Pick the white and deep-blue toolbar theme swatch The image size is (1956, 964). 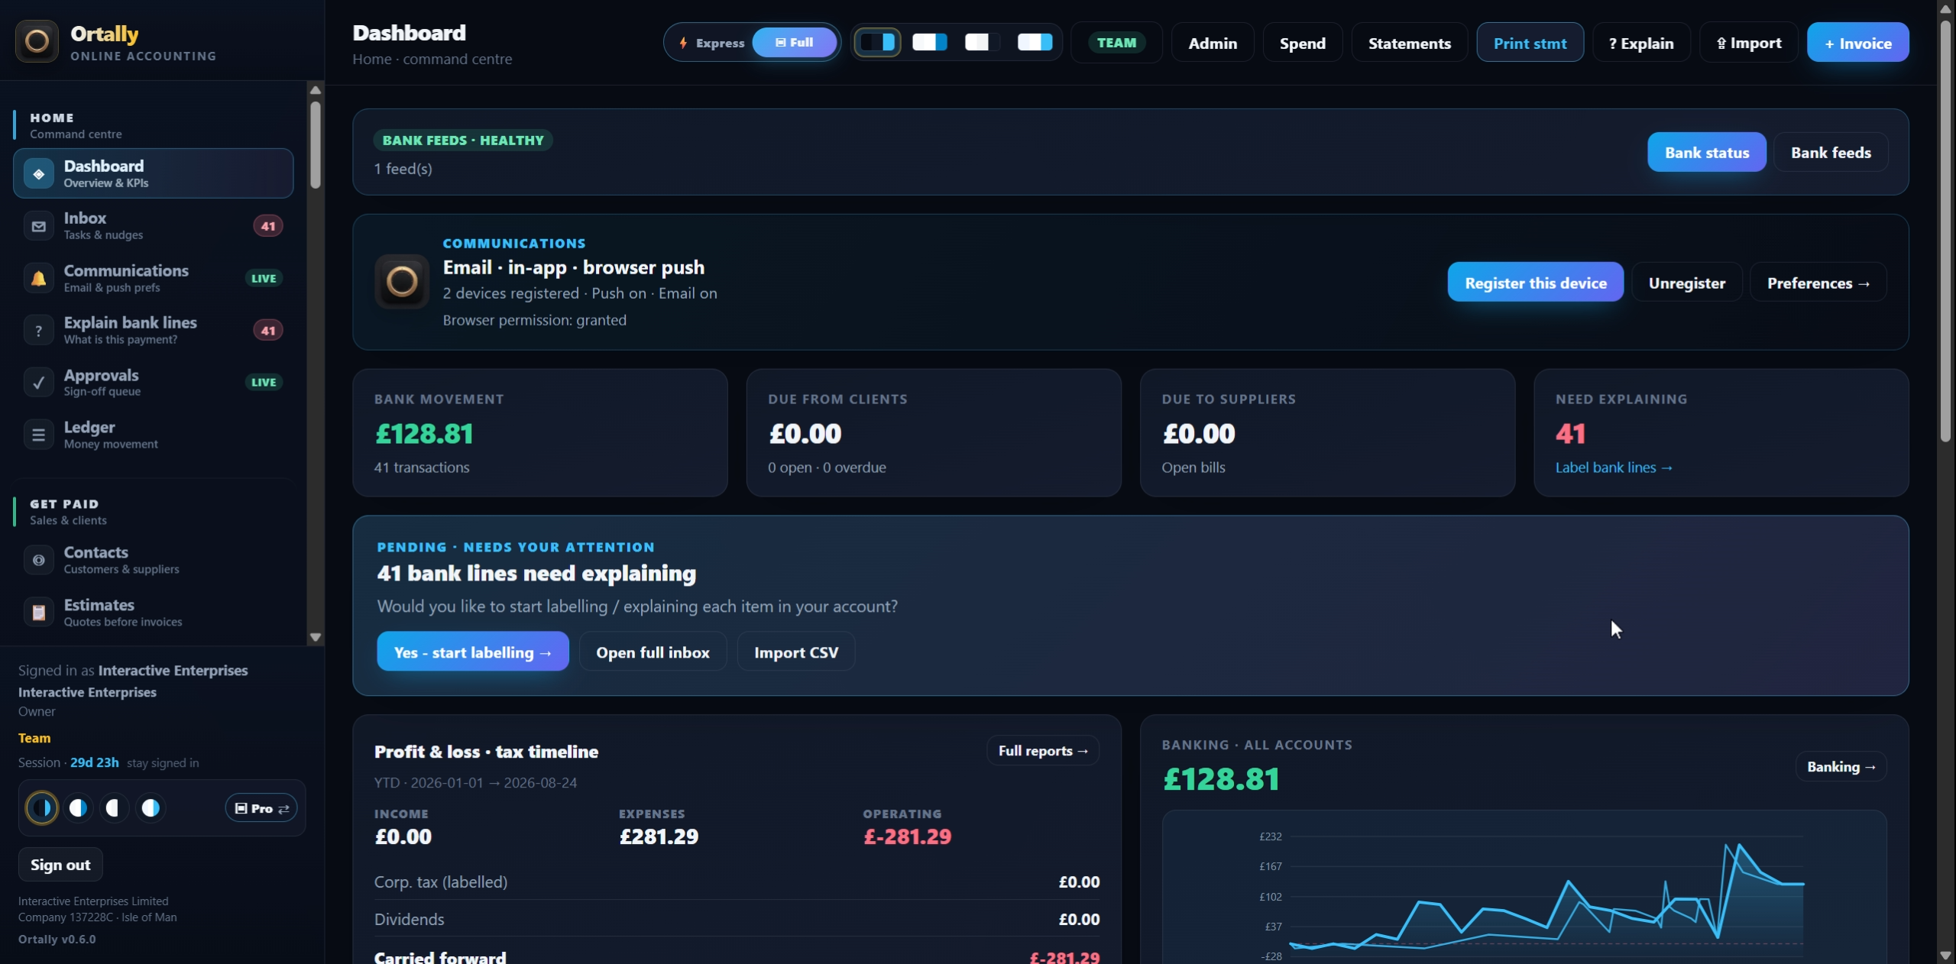(930, 43)
